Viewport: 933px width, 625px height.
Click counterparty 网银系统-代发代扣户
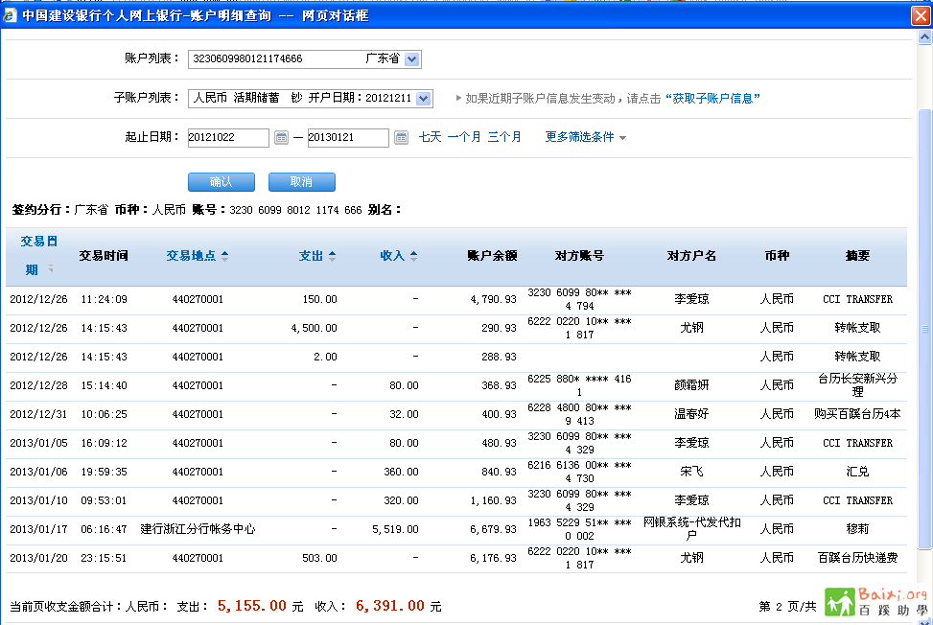691,529
